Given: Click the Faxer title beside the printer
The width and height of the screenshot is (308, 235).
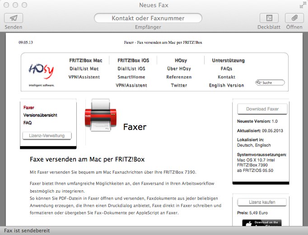Looking at the screenshot, I should (135, 127).
